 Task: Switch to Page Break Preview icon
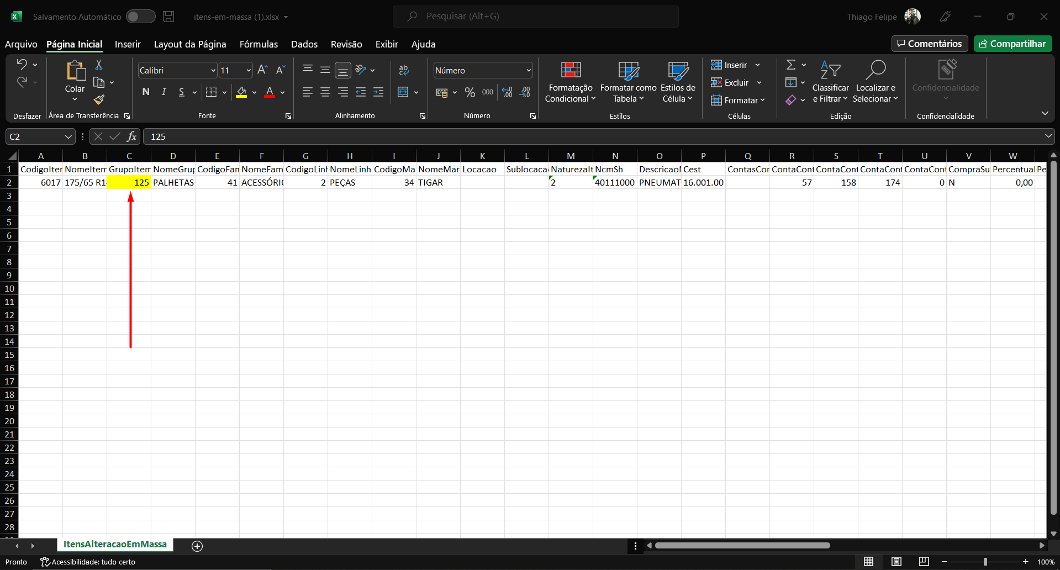(x=924, y=561)
